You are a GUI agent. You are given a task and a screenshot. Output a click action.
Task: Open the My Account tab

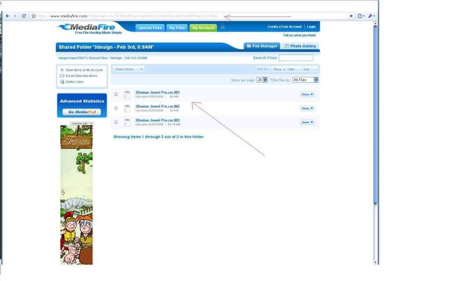coord(203,28)
